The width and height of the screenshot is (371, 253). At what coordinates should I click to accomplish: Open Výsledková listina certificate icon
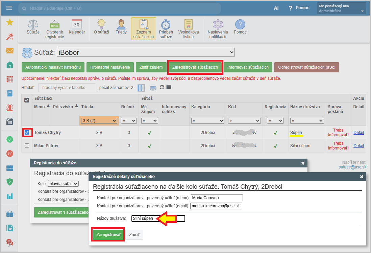(189, 25)
